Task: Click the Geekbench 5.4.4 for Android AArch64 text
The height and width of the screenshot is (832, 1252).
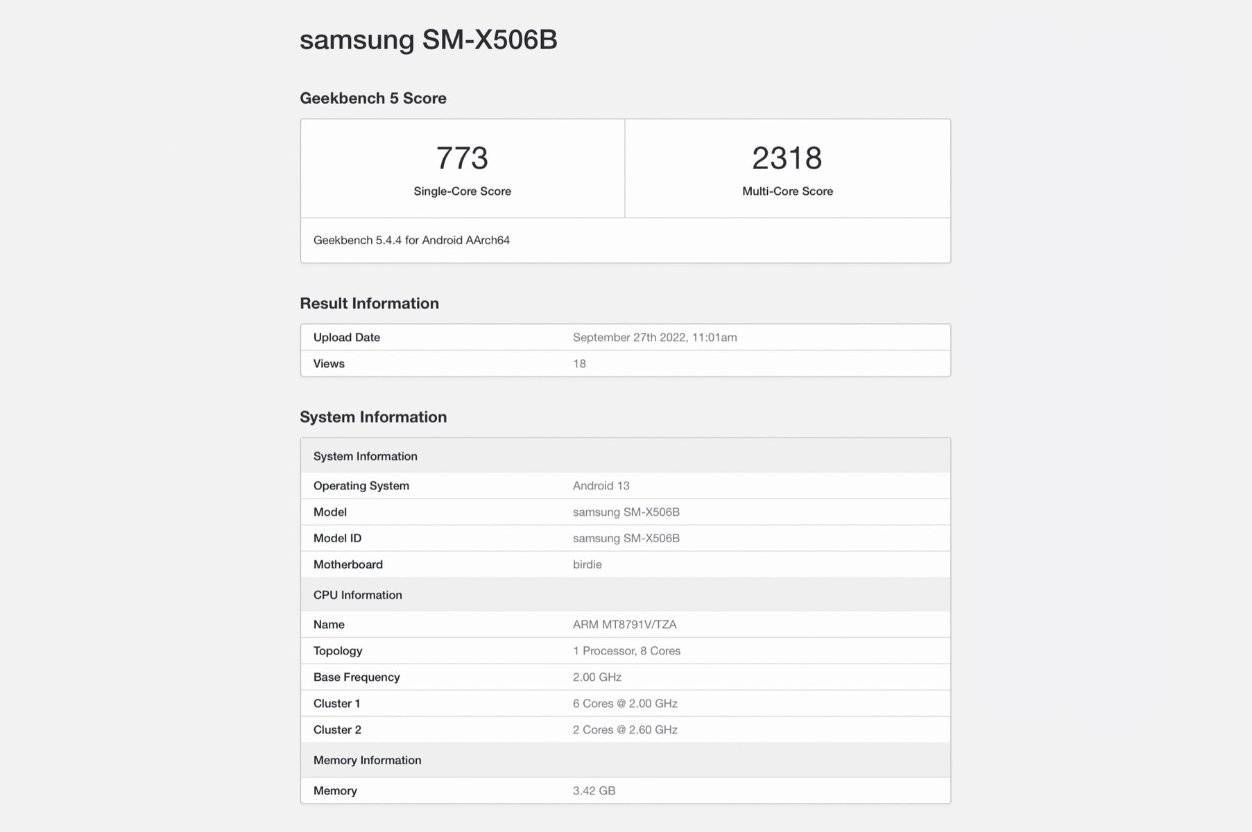Action: 411,241
